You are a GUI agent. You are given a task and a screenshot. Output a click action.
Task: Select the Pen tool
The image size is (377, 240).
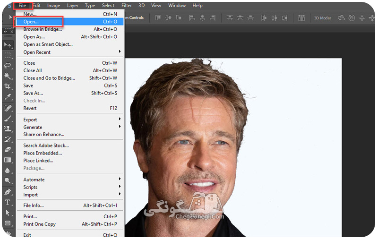8,192
